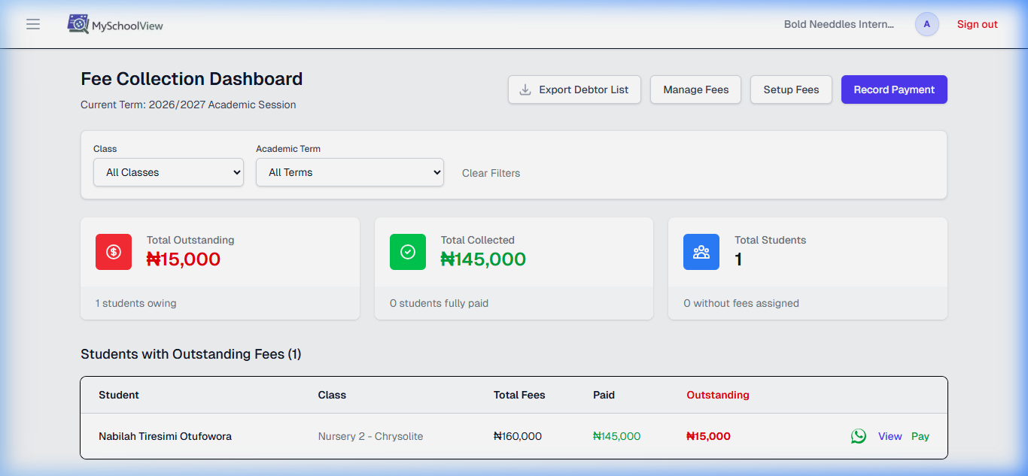Image resolution: width=1028 pixels, height=476 pixels.
Task: Open the user avatar menu
Action: (x=927, y=23)
